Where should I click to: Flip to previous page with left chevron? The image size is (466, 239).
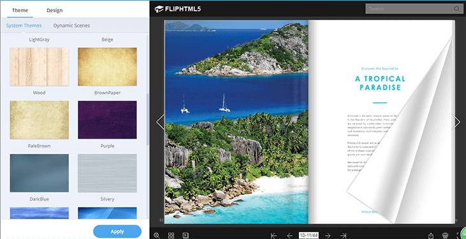click(x=160, y=121)
